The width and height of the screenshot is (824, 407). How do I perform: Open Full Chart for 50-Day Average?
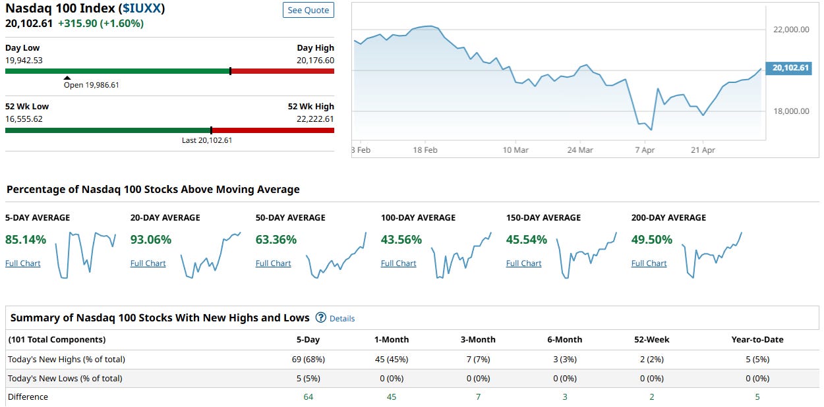274,263
